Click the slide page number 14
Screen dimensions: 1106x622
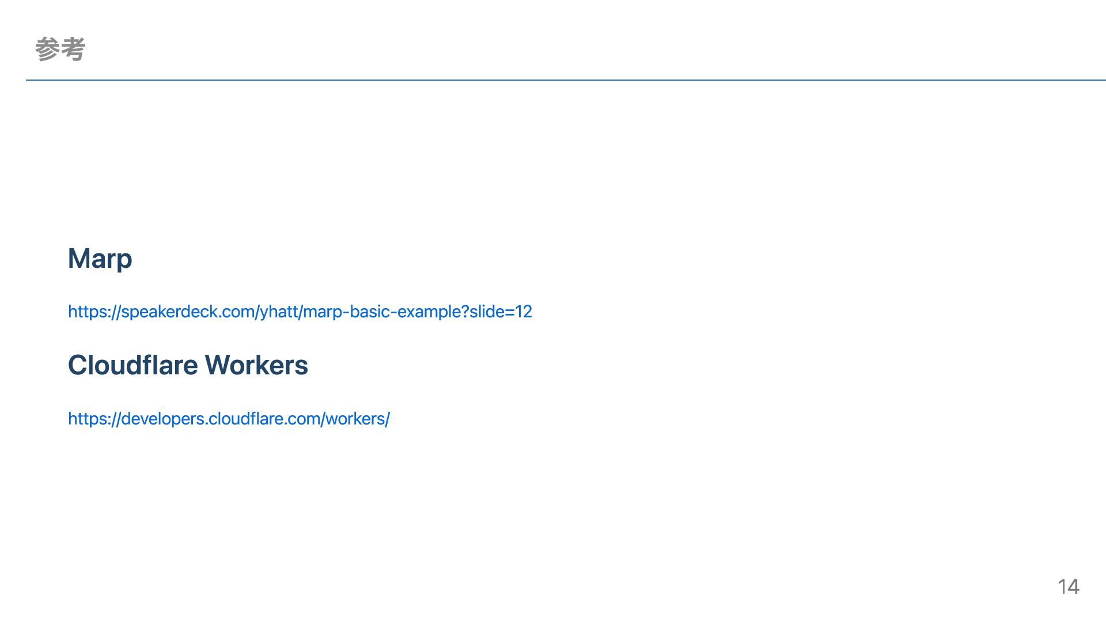(x=1069, y=586)
